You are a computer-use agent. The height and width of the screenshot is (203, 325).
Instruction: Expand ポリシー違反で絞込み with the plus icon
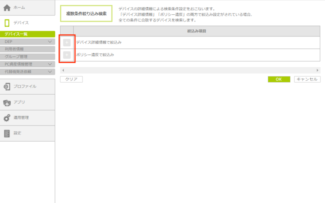[x=67, y=55]
